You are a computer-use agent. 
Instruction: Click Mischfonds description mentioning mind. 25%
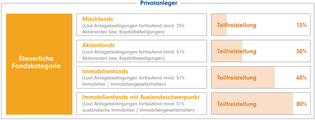[x=133, y=29]
